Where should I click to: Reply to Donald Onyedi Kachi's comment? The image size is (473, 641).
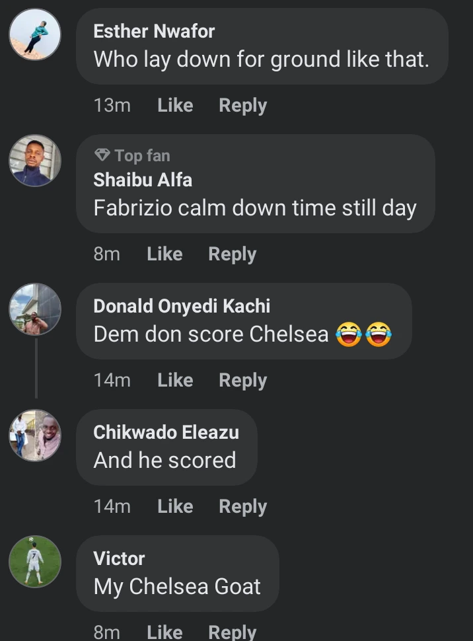click(242, 380)
